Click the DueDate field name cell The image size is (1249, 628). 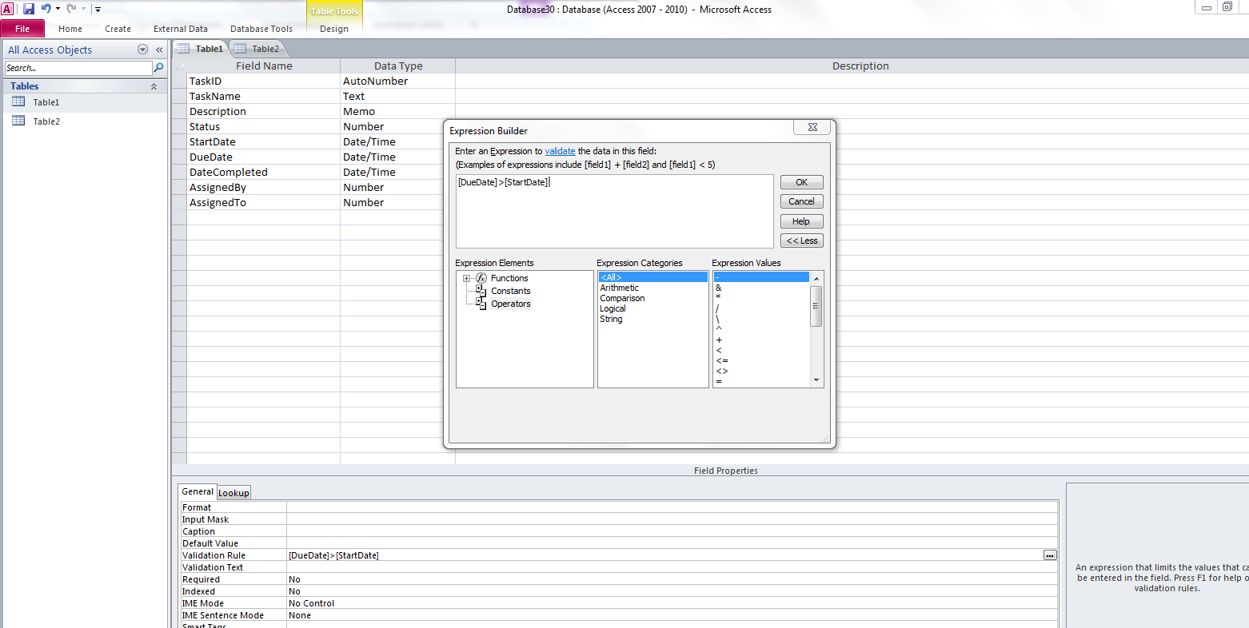(263, 157)
